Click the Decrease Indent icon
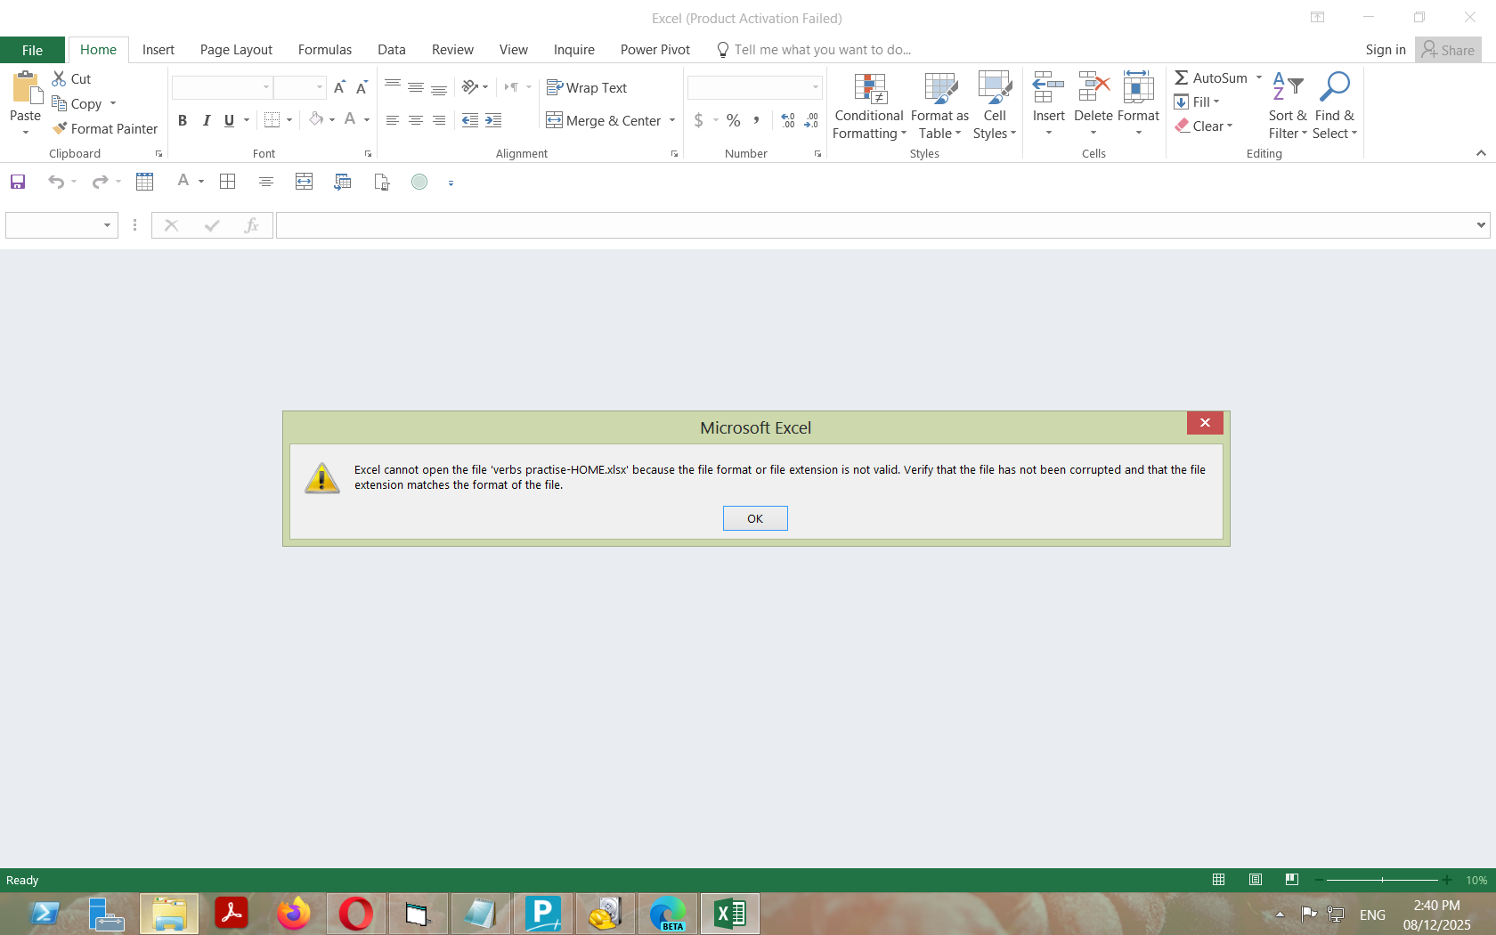Image resolution: width=1496 pixels, height=935 pixels. (470, 120)
